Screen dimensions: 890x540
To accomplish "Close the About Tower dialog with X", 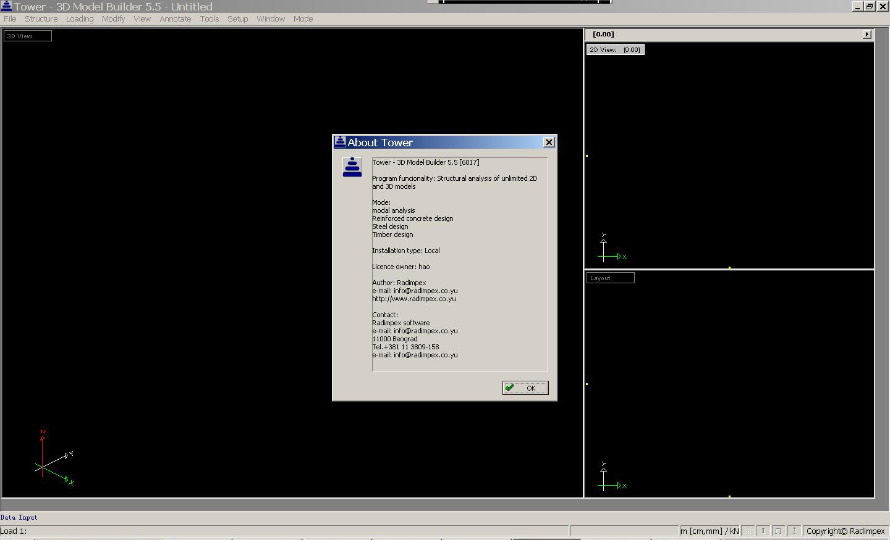I will [549, 142].
